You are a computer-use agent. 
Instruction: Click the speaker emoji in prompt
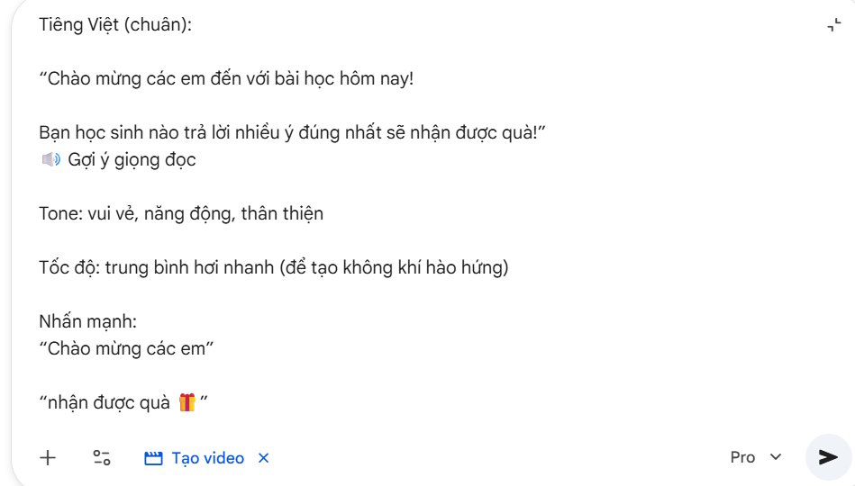pos(51,159)
